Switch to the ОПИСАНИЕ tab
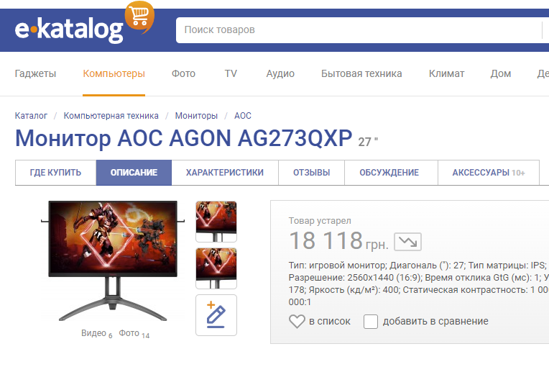This screenshot has width=549, height=367. [x=134, y=173]
